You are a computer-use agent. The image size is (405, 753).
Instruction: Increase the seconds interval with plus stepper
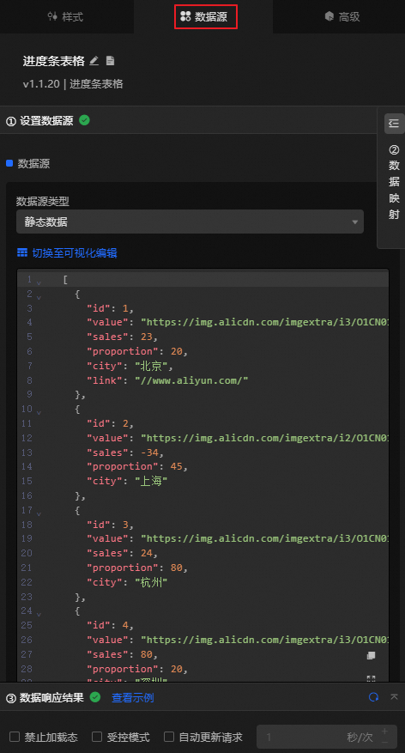tap(384, 732)
